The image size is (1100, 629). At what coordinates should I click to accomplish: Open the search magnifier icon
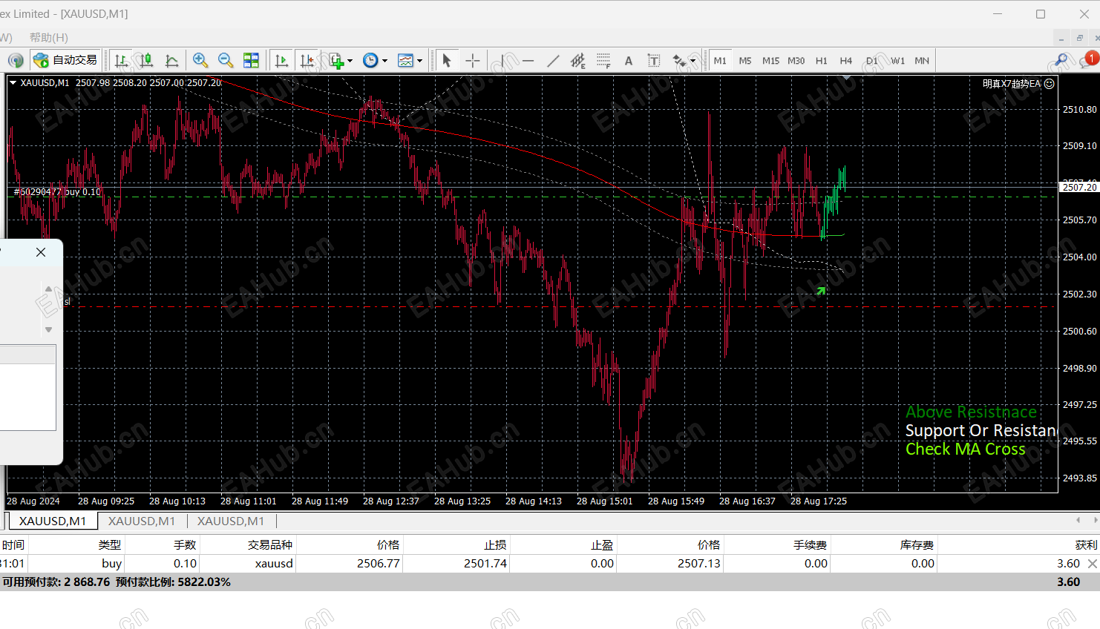coord(1061,60)
